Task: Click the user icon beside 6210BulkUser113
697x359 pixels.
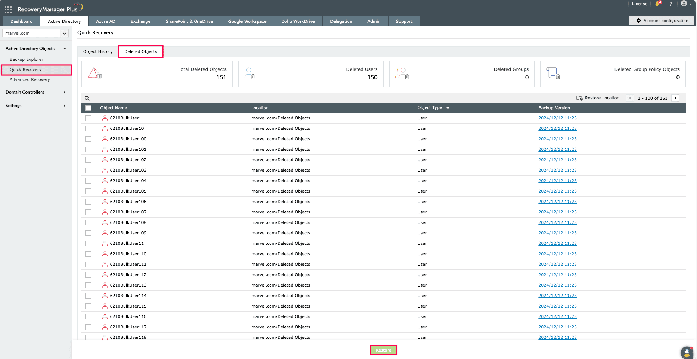Action: (x=105, y=285)
